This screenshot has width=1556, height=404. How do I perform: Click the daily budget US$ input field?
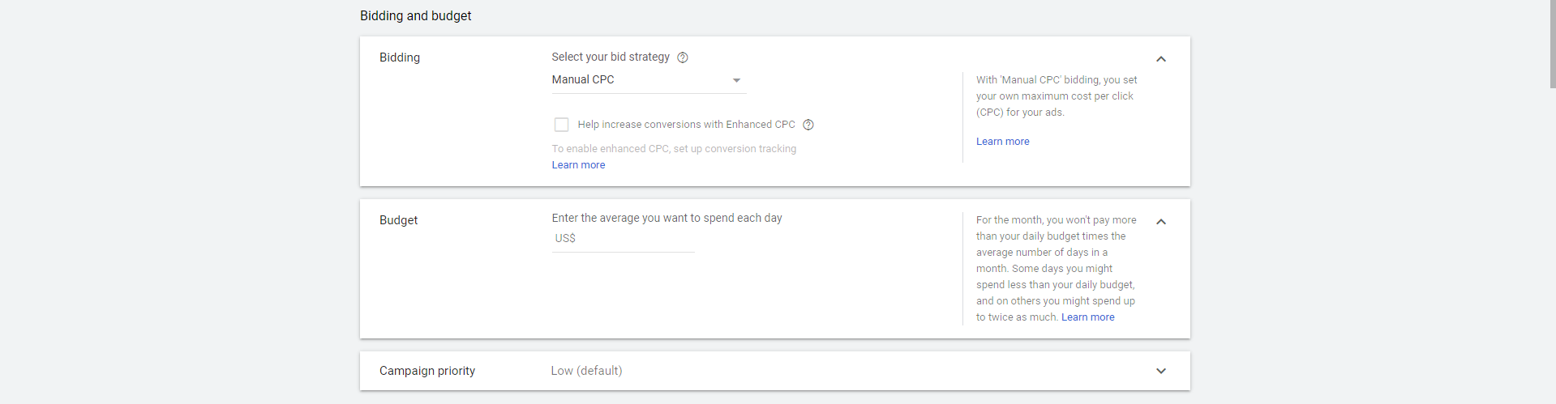pyautogui.click(x=623, y=239)
